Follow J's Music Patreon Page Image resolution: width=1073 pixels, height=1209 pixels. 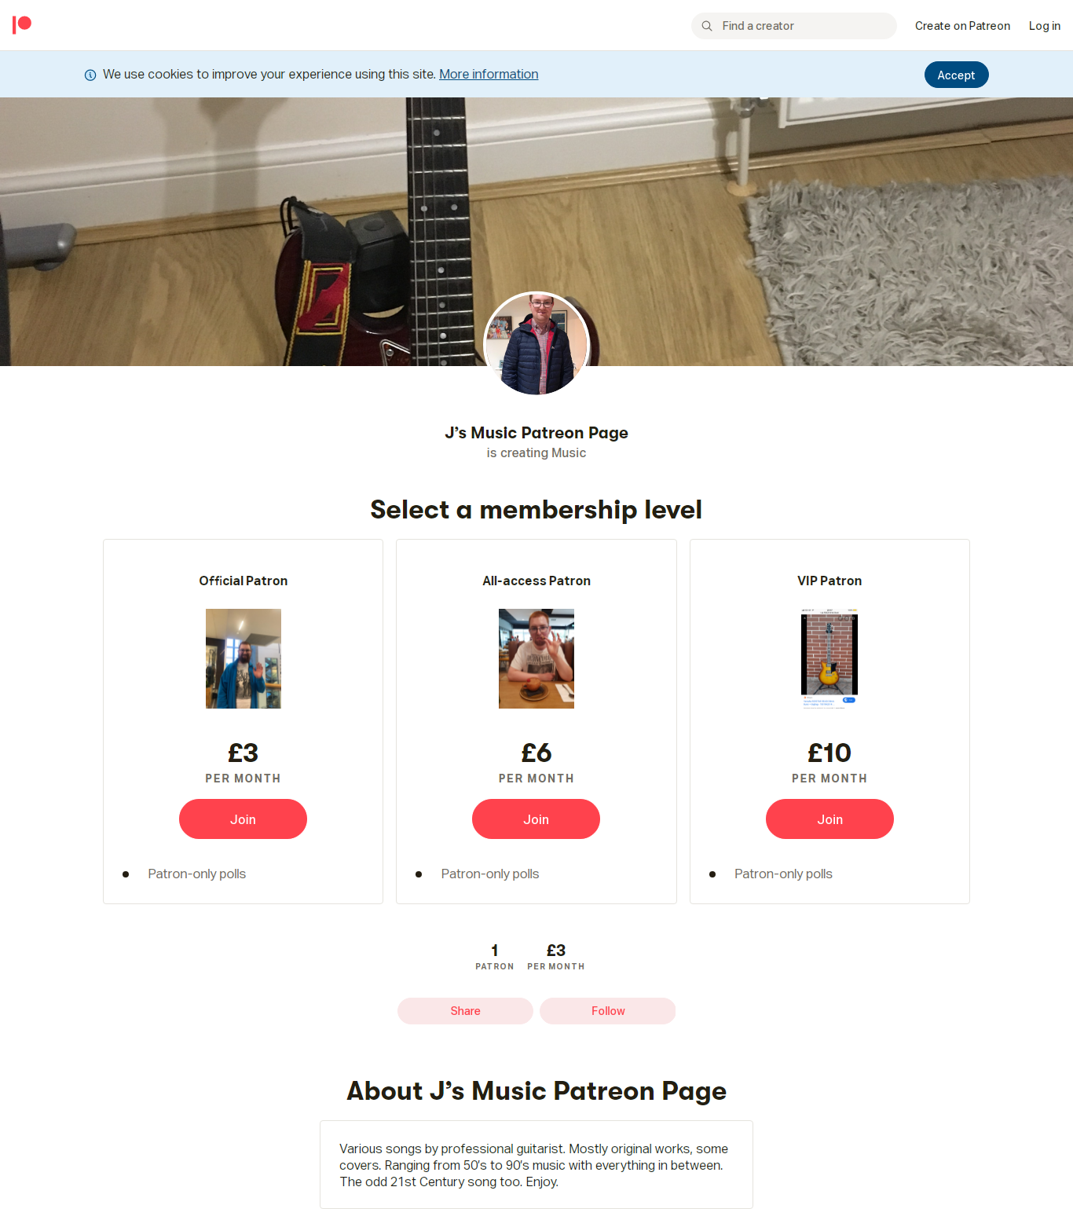click(608, 1011)
